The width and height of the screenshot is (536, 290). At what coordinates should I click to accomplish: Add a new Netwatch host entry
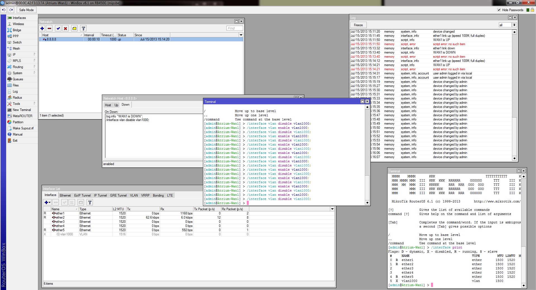pos(42,28)
